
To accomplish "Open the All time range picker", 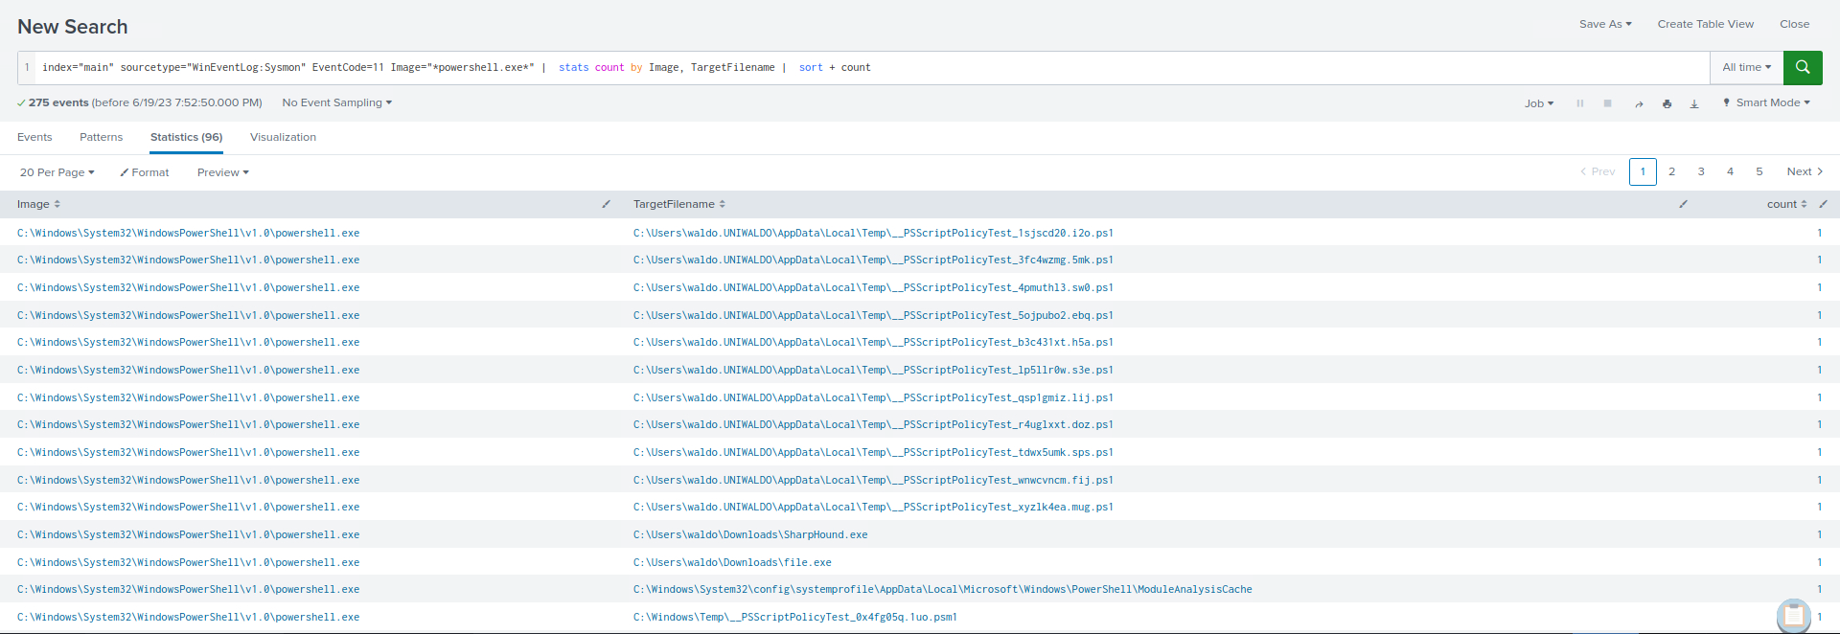I will 1746,67.
